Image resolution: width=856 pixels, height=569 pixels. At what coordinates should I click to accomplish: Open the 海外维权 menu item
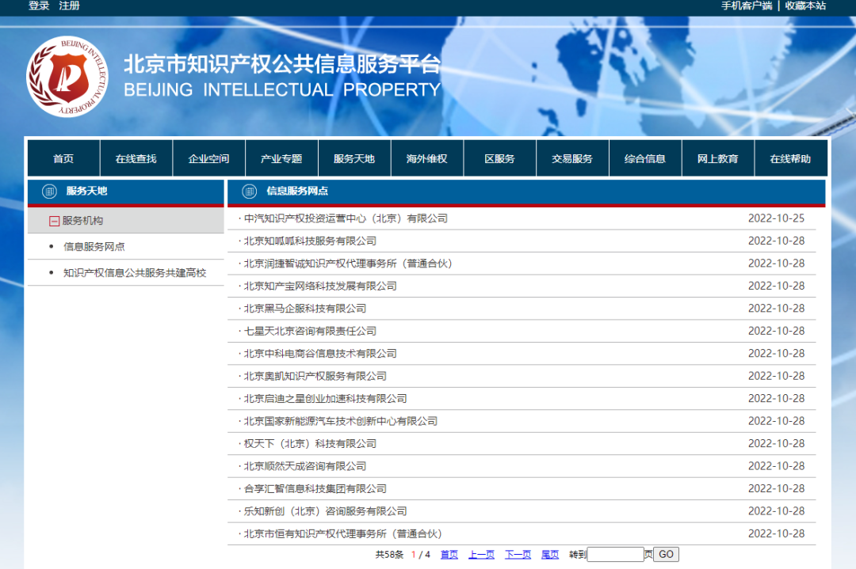click(x=427, y=158)
